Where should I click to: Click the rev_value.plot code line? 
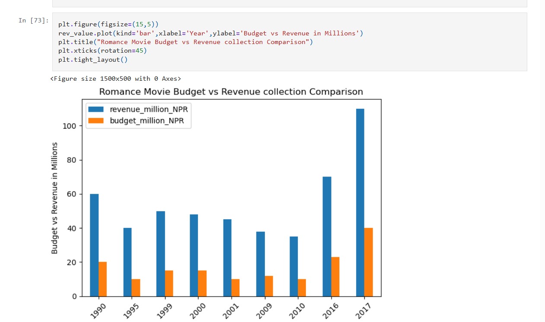coord(210,33)
